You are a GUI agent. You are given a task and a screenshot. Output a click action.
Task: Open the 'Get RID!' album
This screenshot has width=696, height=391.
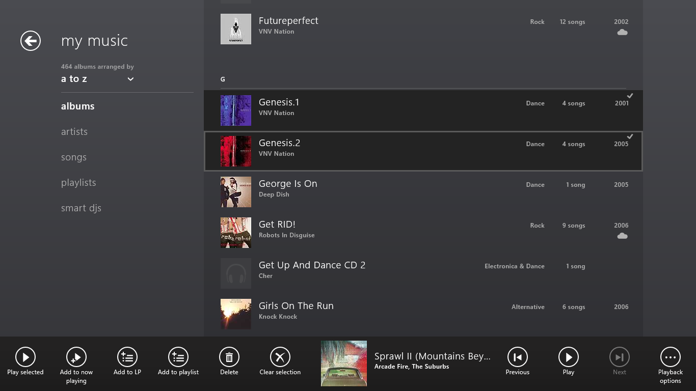pyautogui.click(x=277, y=225)
